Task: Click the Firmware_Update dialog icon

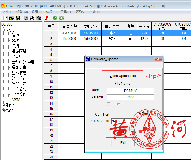Action: tap(88, 59)
